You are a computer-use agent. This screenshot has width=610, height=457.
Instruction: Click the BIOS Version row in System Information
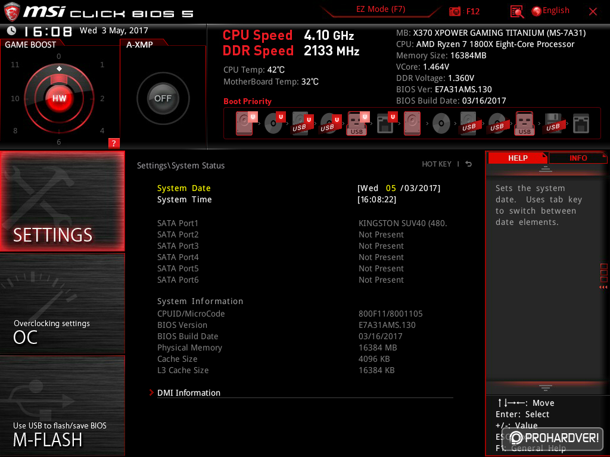click(x=287, y=325)
